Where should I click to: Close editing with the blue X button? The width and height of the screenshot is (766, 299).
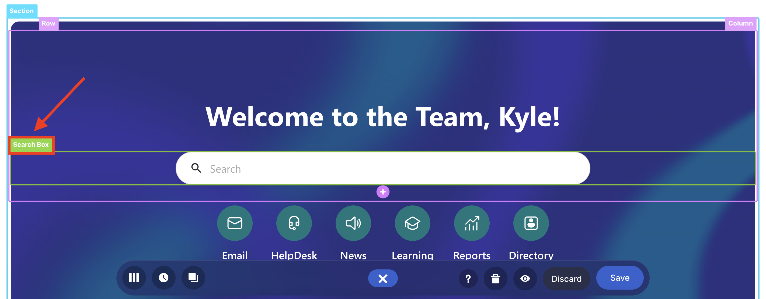pyautogui.click(x=383, y=279)
